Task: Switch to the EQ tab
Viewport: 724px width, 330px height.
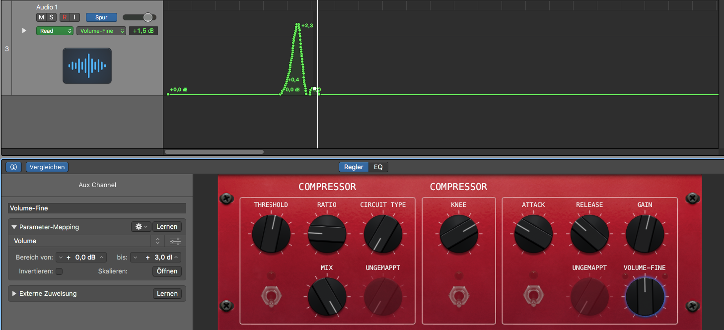Action: (378, 167)
